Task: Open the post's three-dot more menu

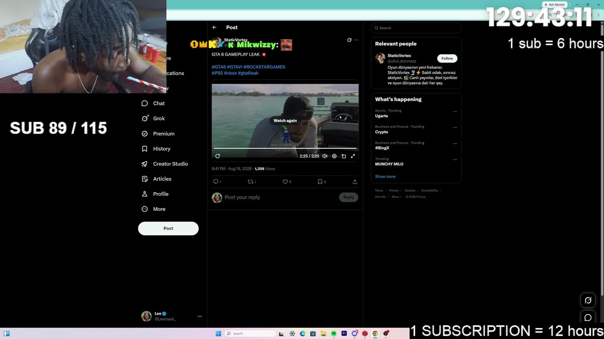Action: click(356, 40)
